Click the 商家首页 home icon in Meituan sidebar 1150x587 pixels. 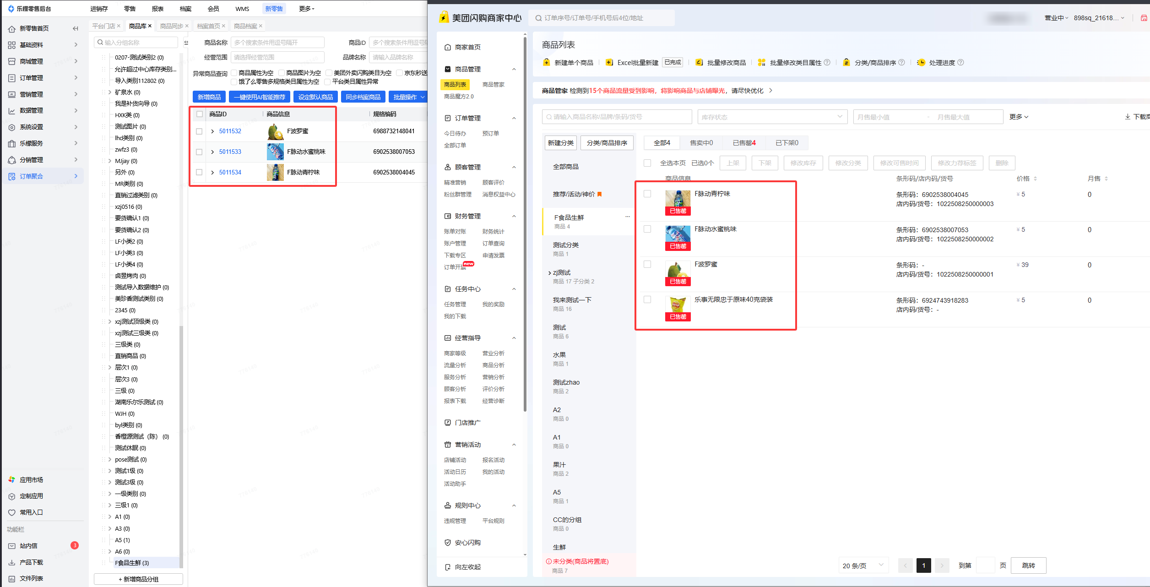448,47
